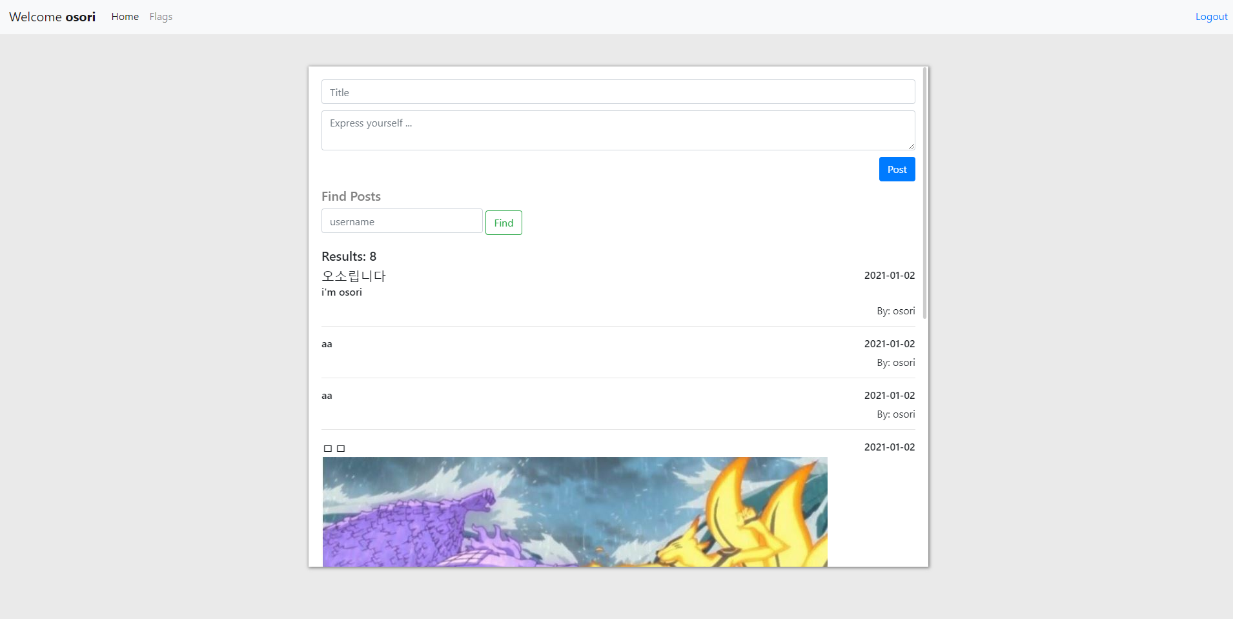
Task: Focus the Express yourself text area
Action: click(x=618, y=130)
